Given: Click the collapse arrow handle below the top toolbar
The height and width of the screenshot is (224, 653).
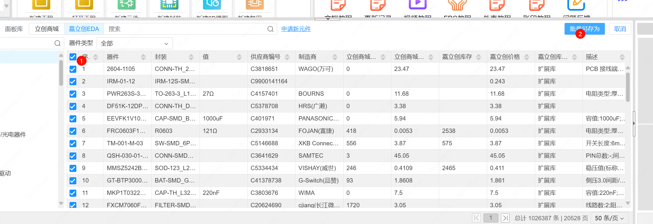Looking at the screenshot, I should pyautogui.click(x=328, y=19).
